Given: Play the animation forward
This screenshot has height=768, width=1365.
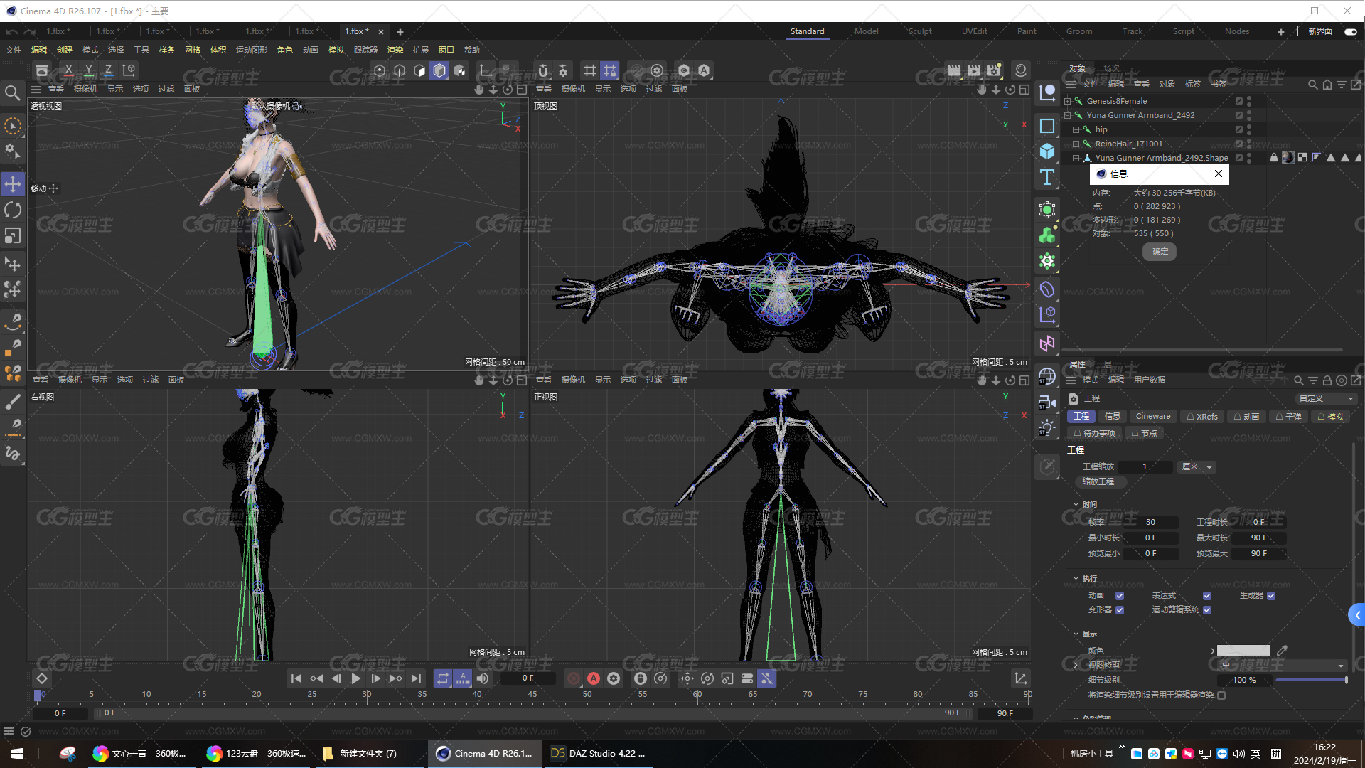Looking at the screenshot, I should (x=355, y=679).
